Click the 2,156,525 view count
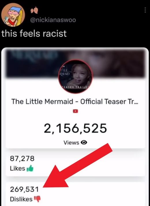The image size is (150, 206). tap(75, 128)
